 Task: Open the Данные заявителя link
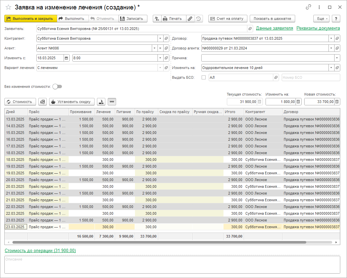(274, 28)
